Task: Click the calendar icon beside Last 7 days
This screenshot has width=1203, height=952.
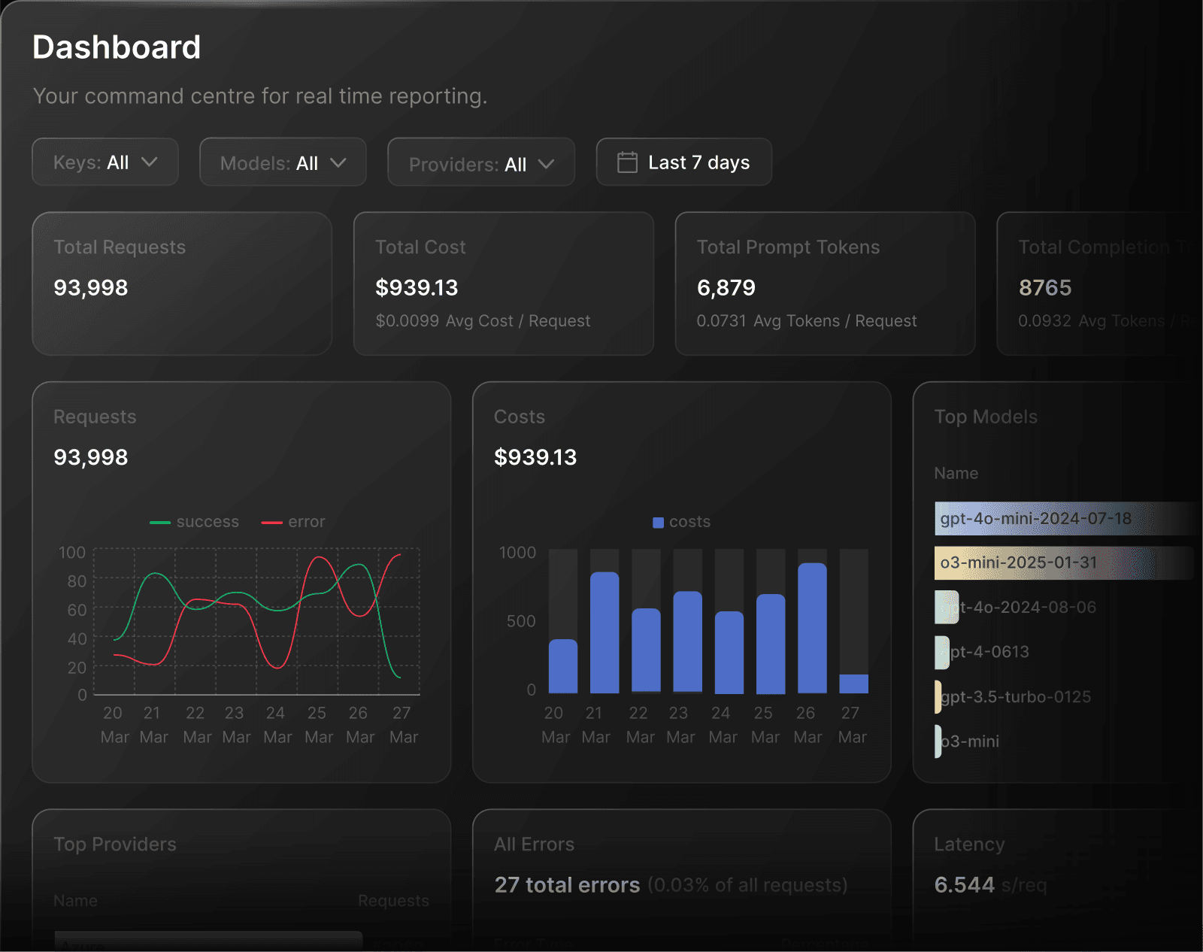Action: pos(627,162)
